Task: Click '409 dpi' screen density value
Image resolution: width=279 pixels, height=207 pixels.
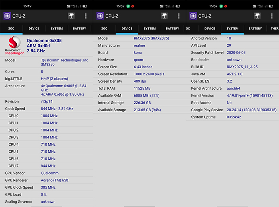Action: coord(140,81)
